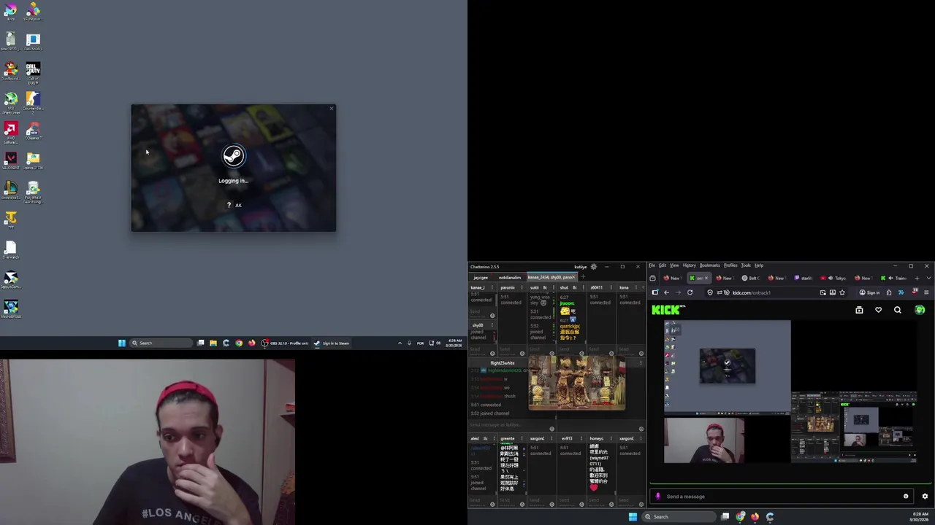Open the File menu in Firefox
Image resolution: width=935 pixels, height=525 pixels.
(652, 265)
